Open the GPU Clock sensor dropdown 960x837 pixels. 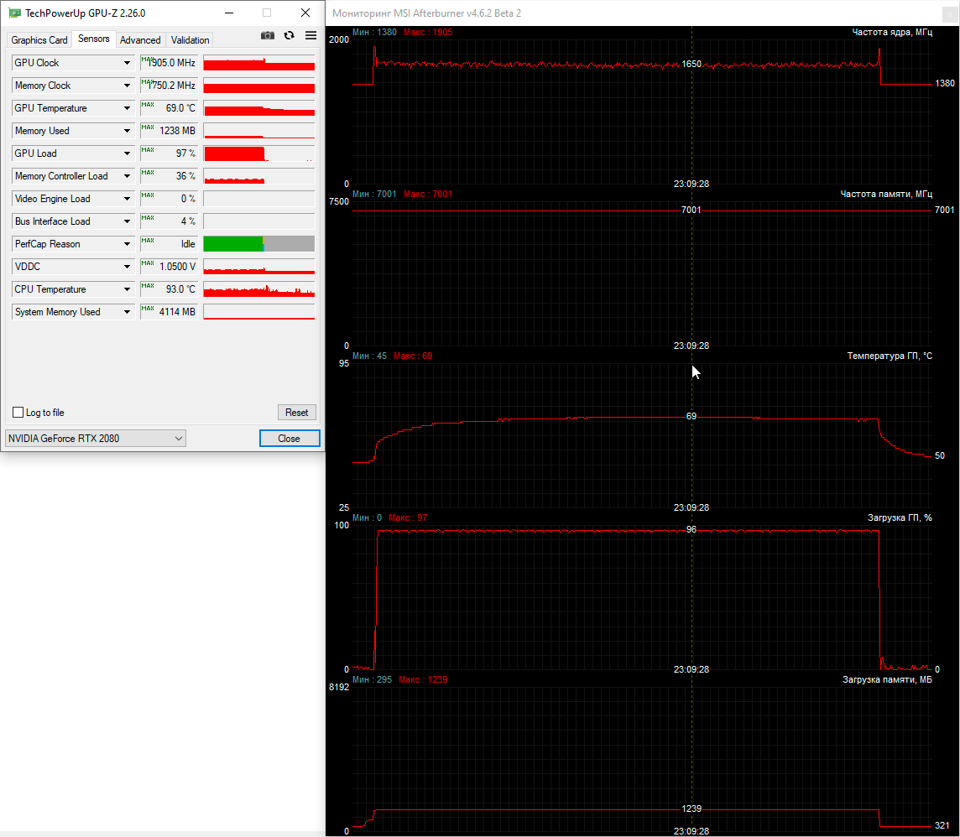pyautogui.click(x=127, y=63)
